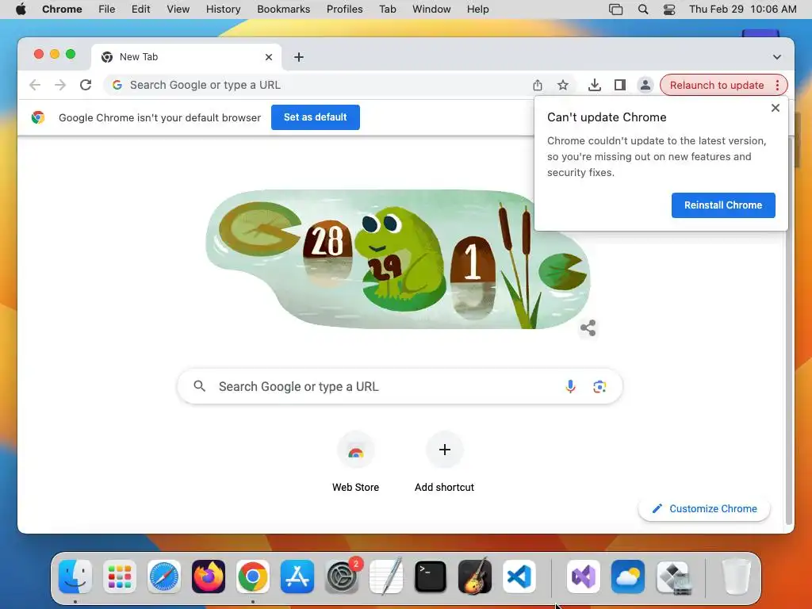The height and width of the screenshot is (609, 812).
Task: Open the History menu
Action: coord(223,10)
